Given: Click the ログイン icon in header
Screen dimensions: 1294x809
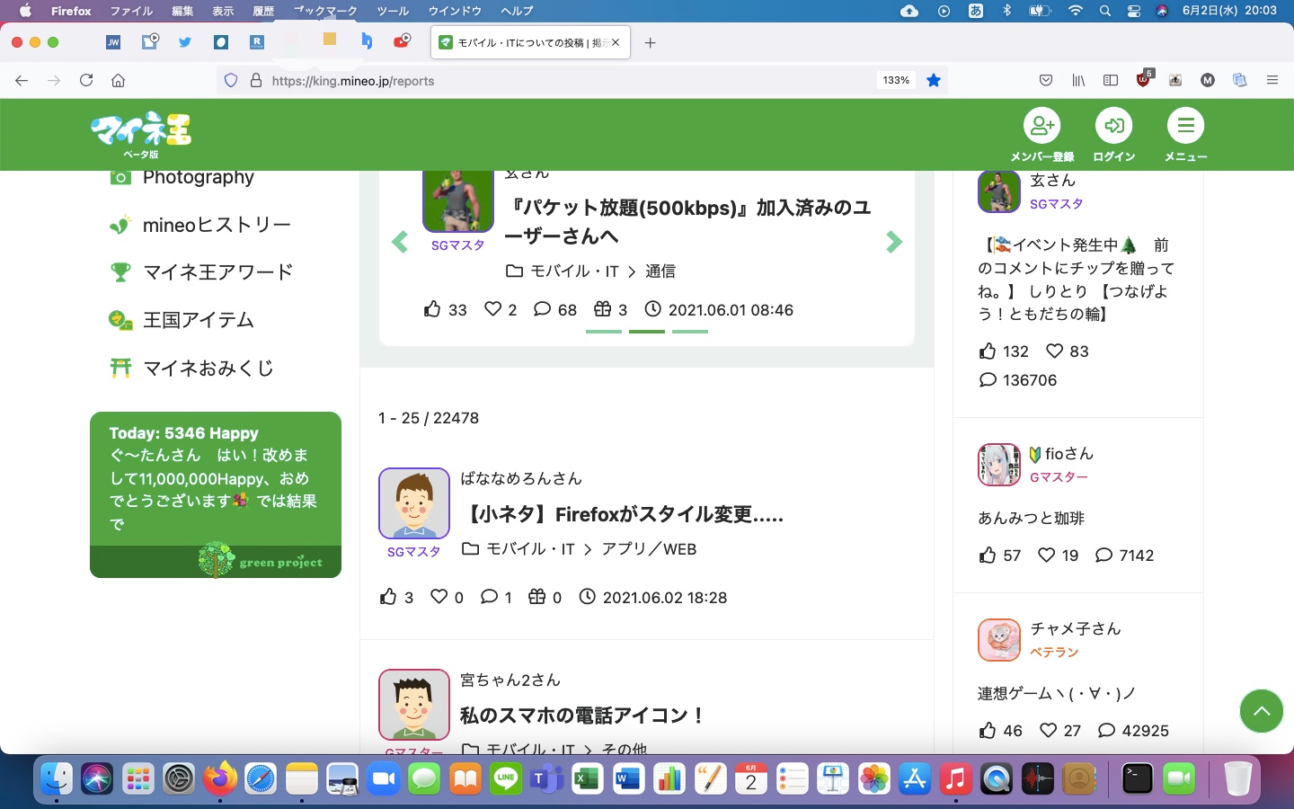Looking at the screenshot, I should tap(1113, 127).
